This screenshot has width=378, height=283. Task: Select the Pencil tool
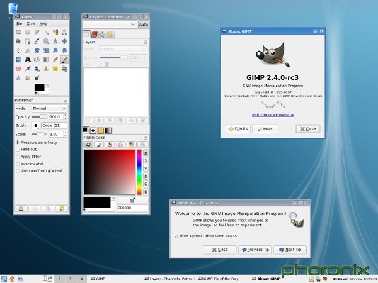(55, 60)
